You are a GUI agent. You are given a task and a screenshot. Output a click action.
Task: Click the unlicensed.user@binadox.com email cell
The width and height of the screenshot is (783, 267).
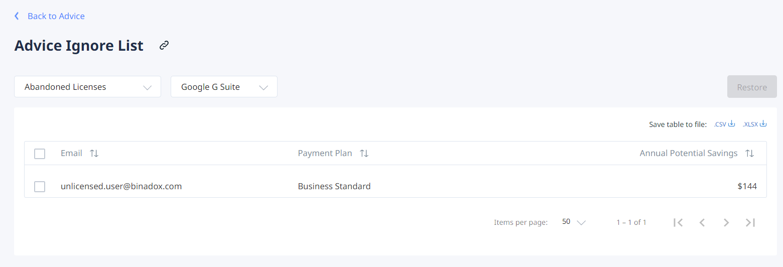pos(121,186)
